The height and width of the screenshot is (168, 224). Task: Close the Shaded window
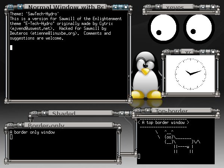tap(35, 113)
